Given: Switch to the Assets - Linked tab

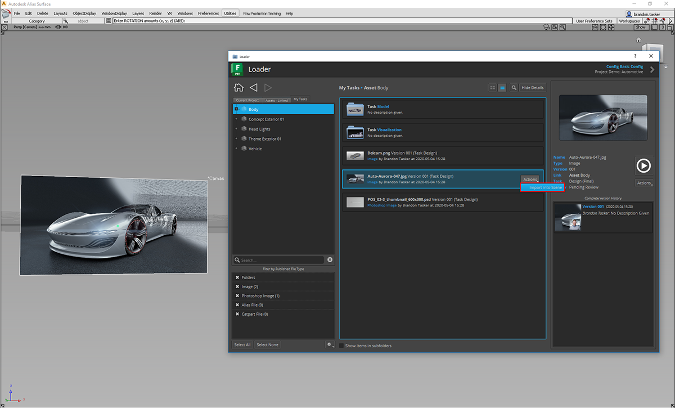Looking at the screenshot, I should (276, 100).
